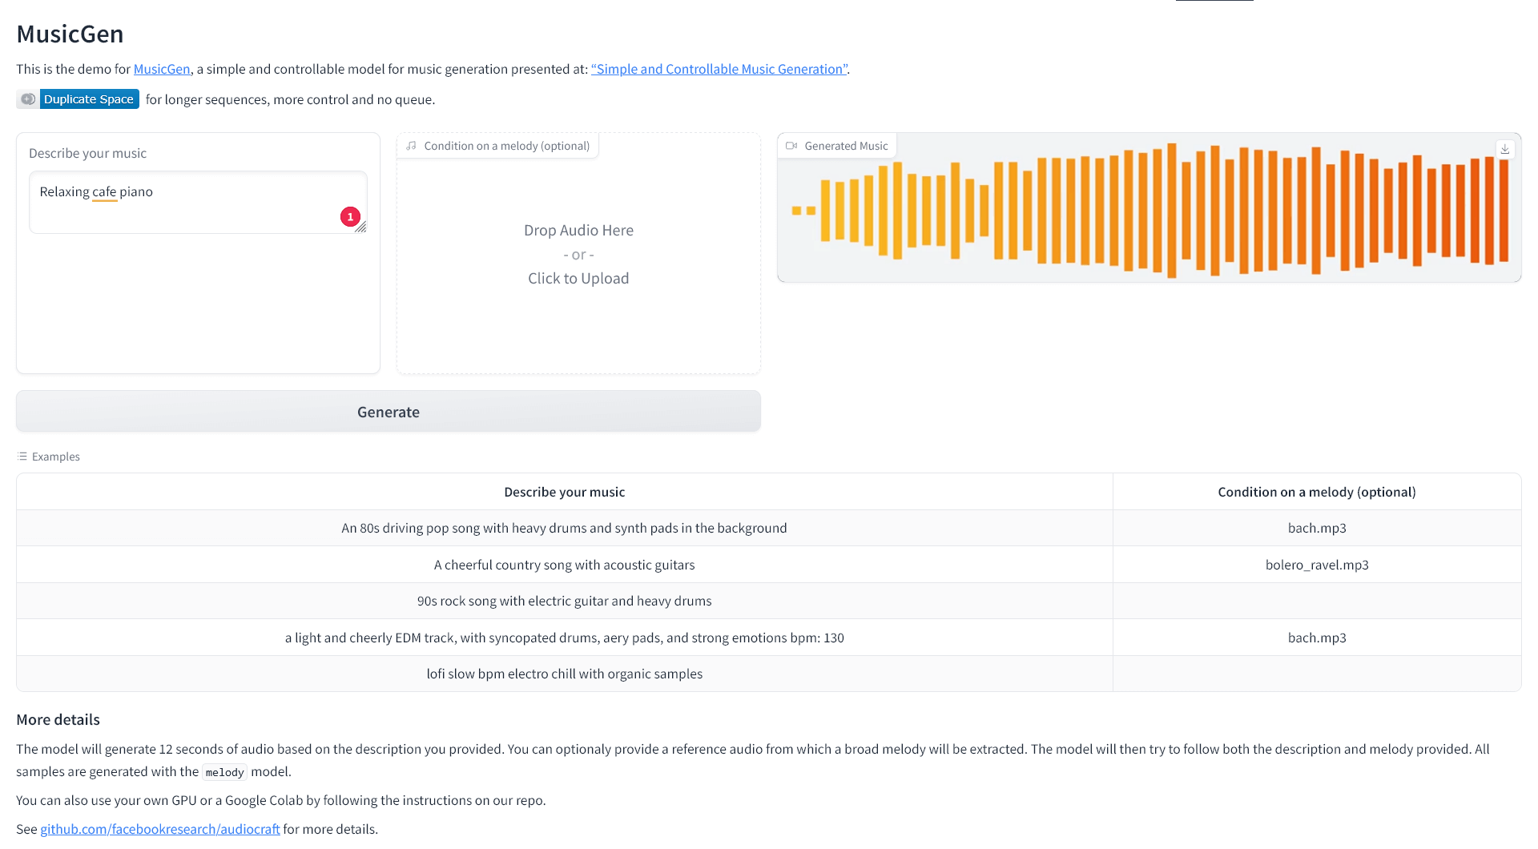1538x849 pixels.
Task: Click the music note icon on melody panel
Action: click(411, 146)
